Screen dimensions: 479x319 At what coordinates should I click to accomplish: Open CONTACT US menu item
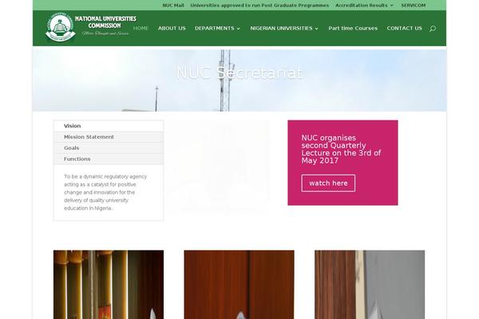pos(404,28)
